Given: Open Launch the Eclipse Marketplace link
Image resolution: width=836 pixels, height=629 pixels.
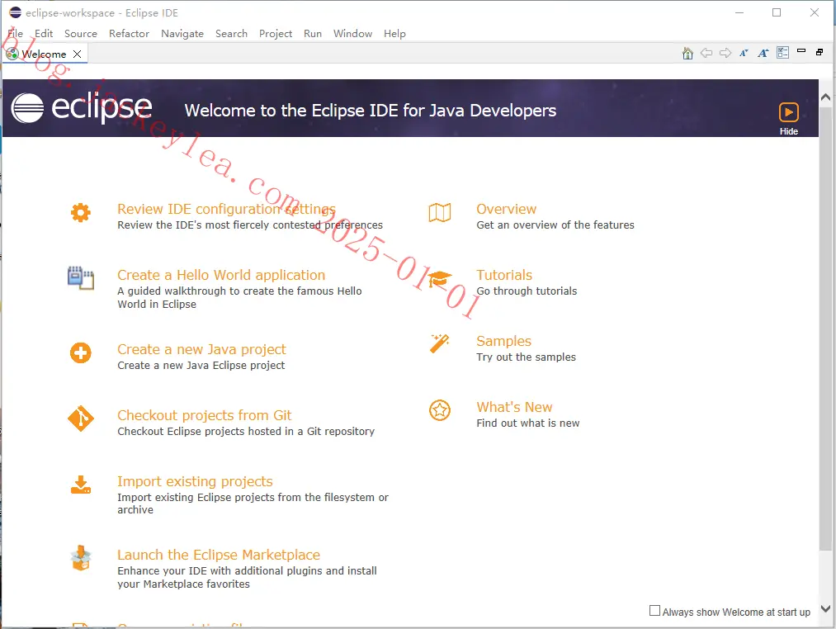Looking at the screenshot, I should pos(219,555).
